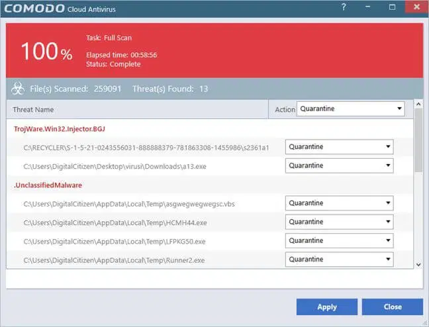
Task: Open the global Action Quarantine dropdown
Action: tap(351, 109)
